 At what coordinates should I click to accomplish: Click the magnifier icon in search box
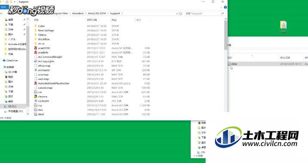222,14
